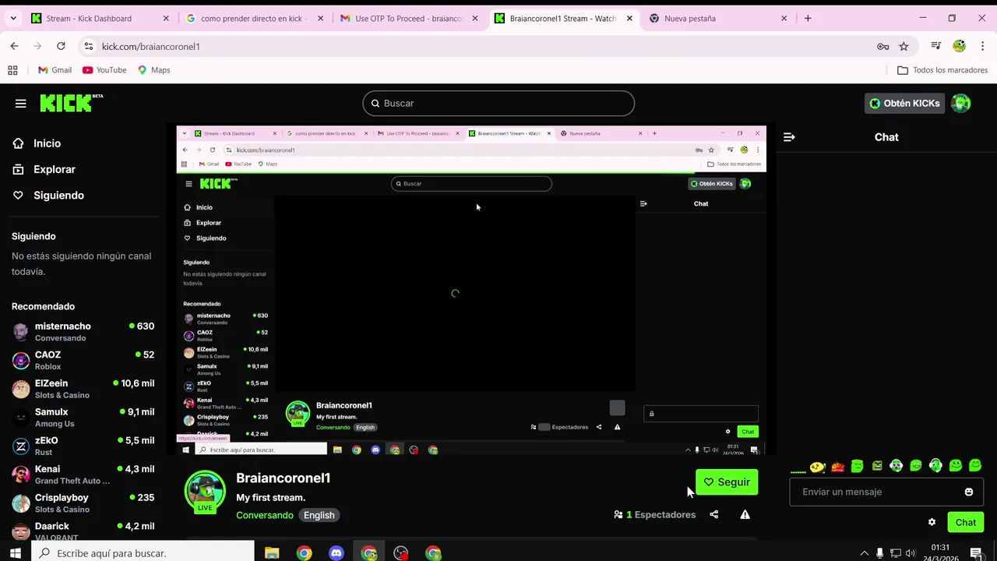Image resolution: width=997 pixels, height=561 pixels.
Task: Show hidden system tray icons
Action: [864, 553]
